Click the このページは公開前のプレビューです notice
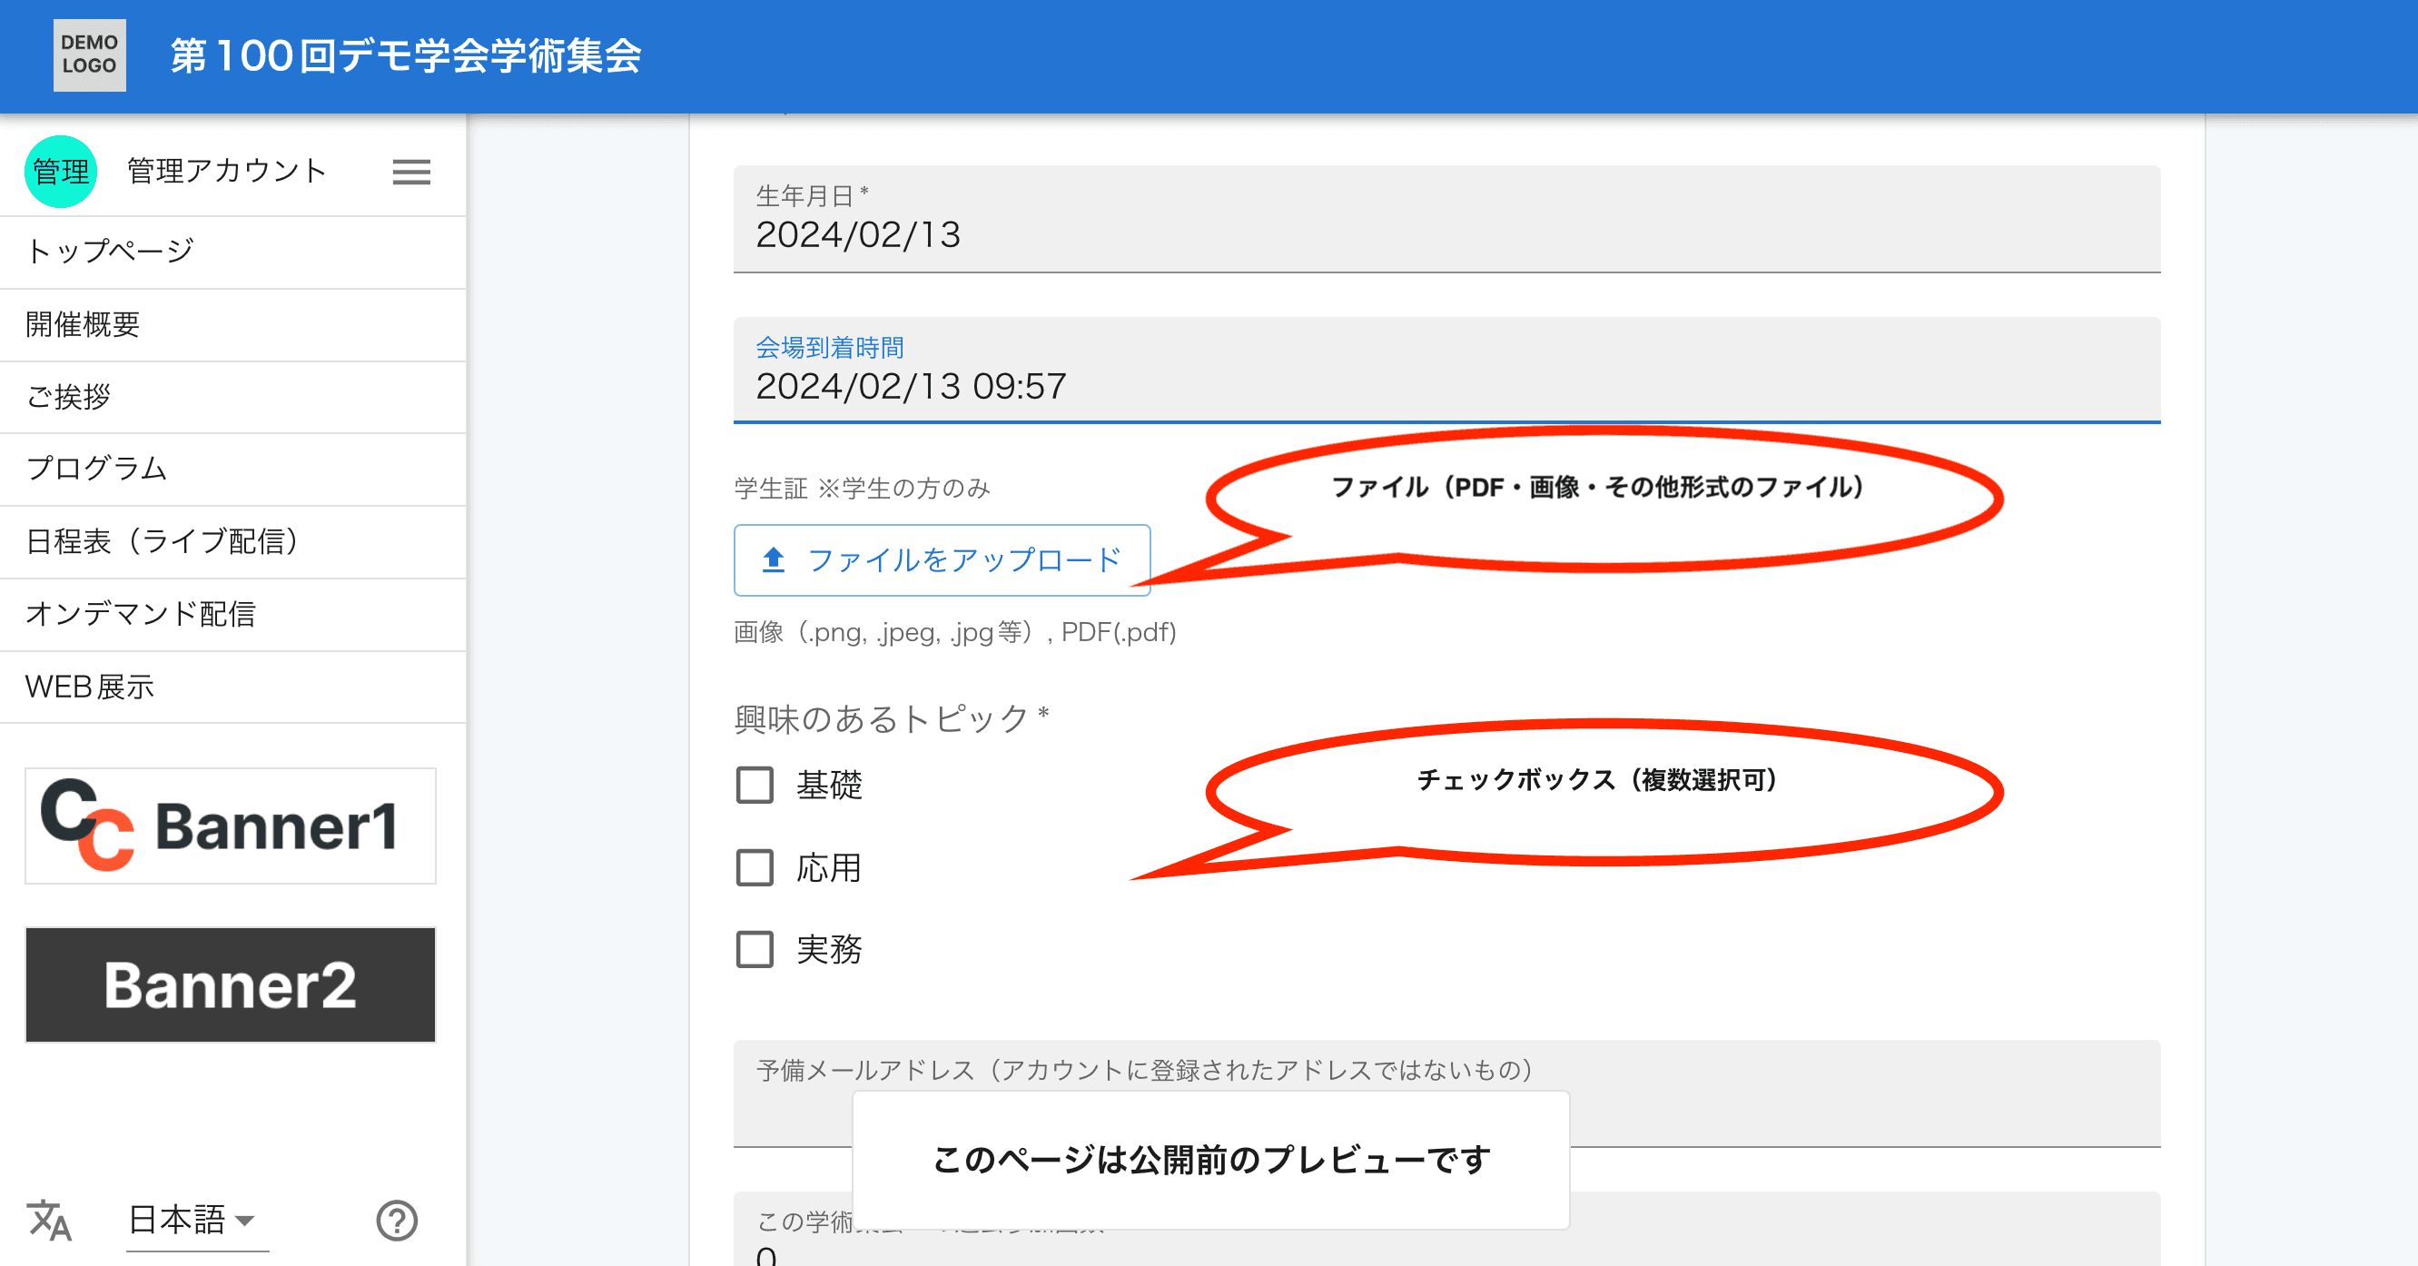Image resolution: width=2418 pixels, height=1266 pixels. point(1211,1160)
